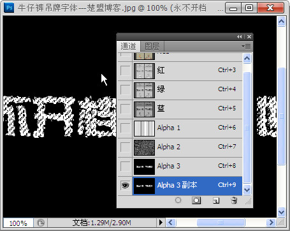290x231 pixels.
Task: Click the channels list scroll down arrow
Action: [x=247, y=190]
